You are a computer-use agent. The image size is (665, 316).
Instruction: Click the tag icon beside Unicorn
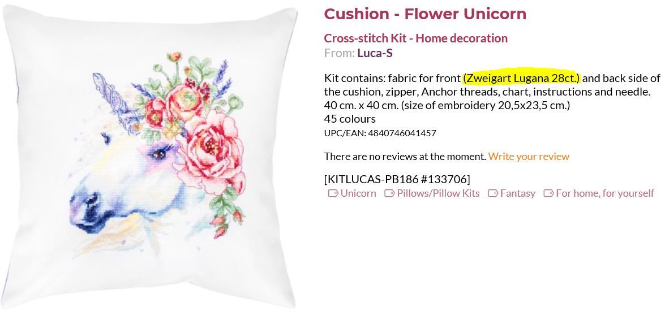tap(333, 193)
